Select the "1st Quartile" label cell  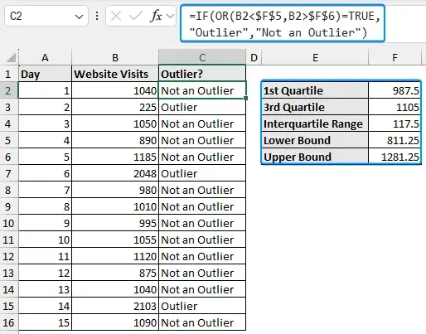click(x=315, y=90)
